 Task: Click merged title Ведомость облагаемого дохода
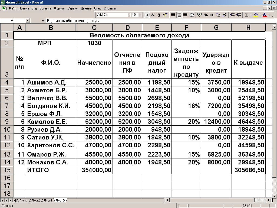(139, 35)
